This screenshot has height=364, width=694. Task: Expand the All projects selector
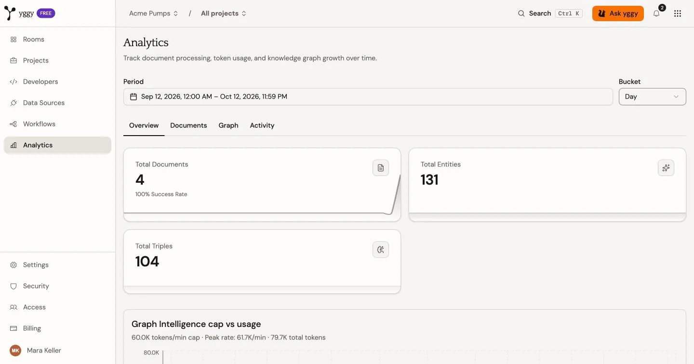click(224, 13)
